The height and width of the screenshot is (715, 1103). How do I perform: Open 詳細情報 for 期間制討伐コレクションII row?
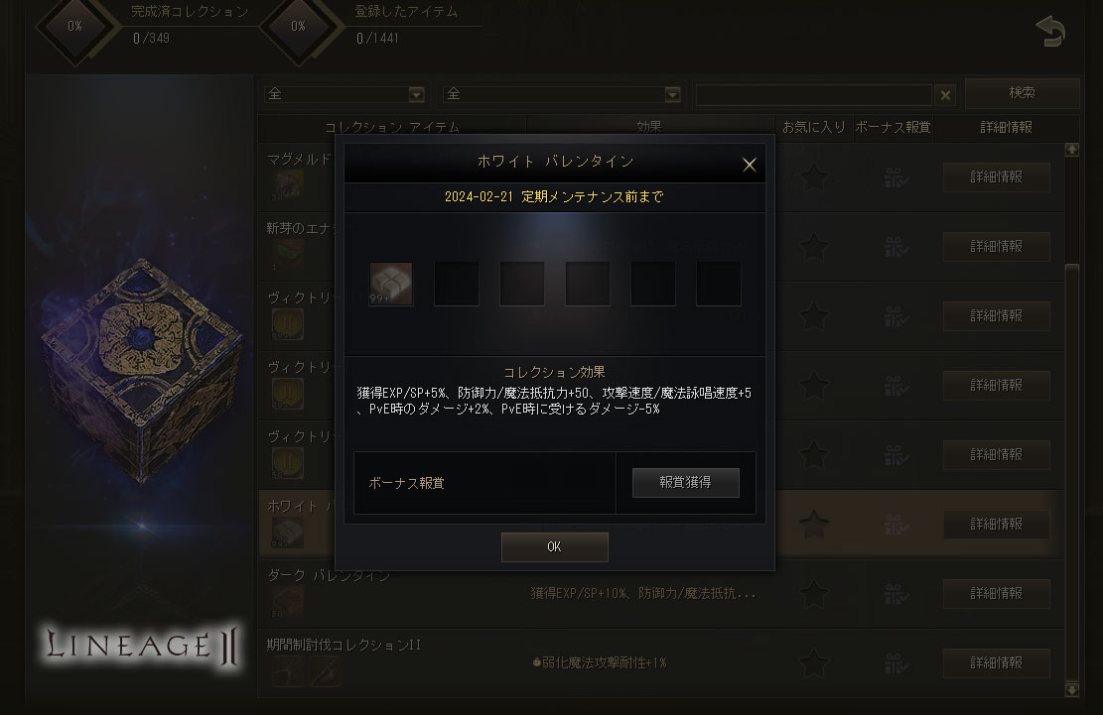tap(996, 663)
